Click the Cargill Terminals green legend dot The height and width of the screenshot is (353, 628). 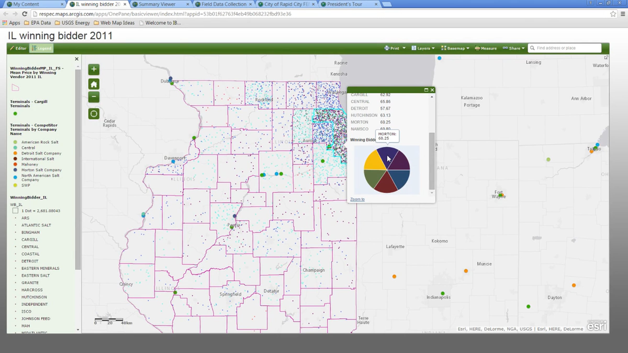tap(15, 114)
